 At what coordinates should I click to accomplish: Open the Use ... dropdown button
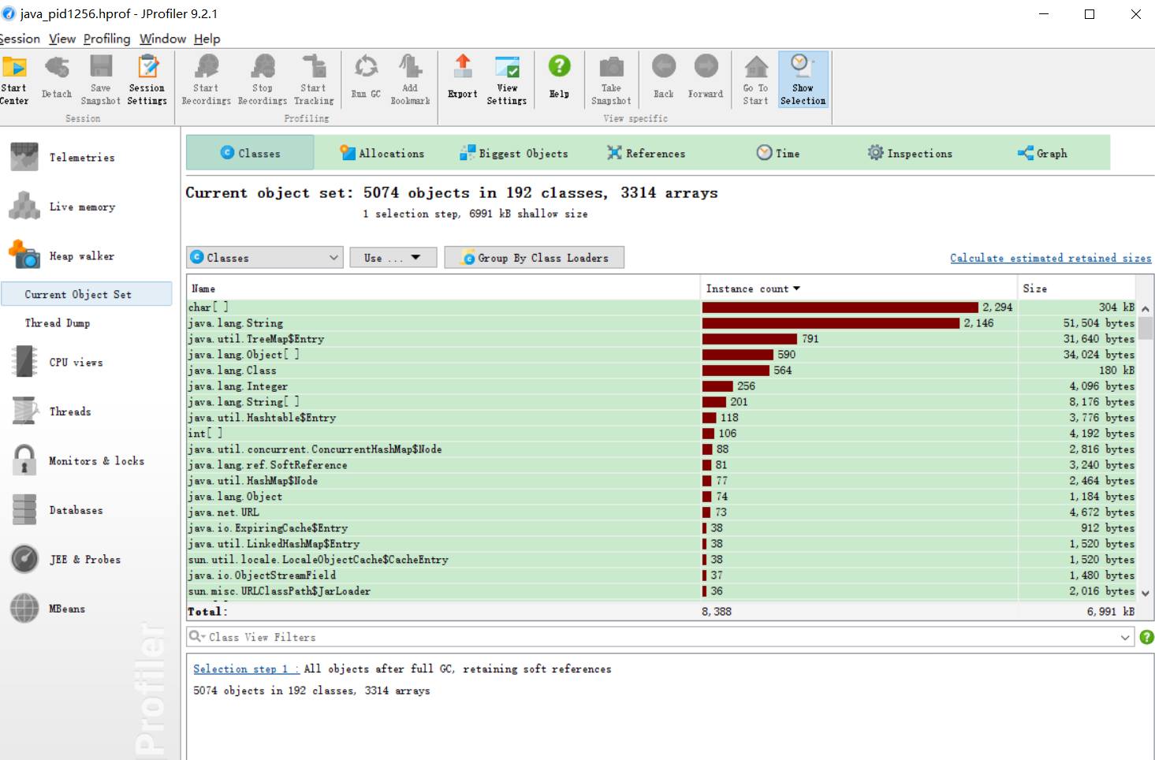point(393,257)
